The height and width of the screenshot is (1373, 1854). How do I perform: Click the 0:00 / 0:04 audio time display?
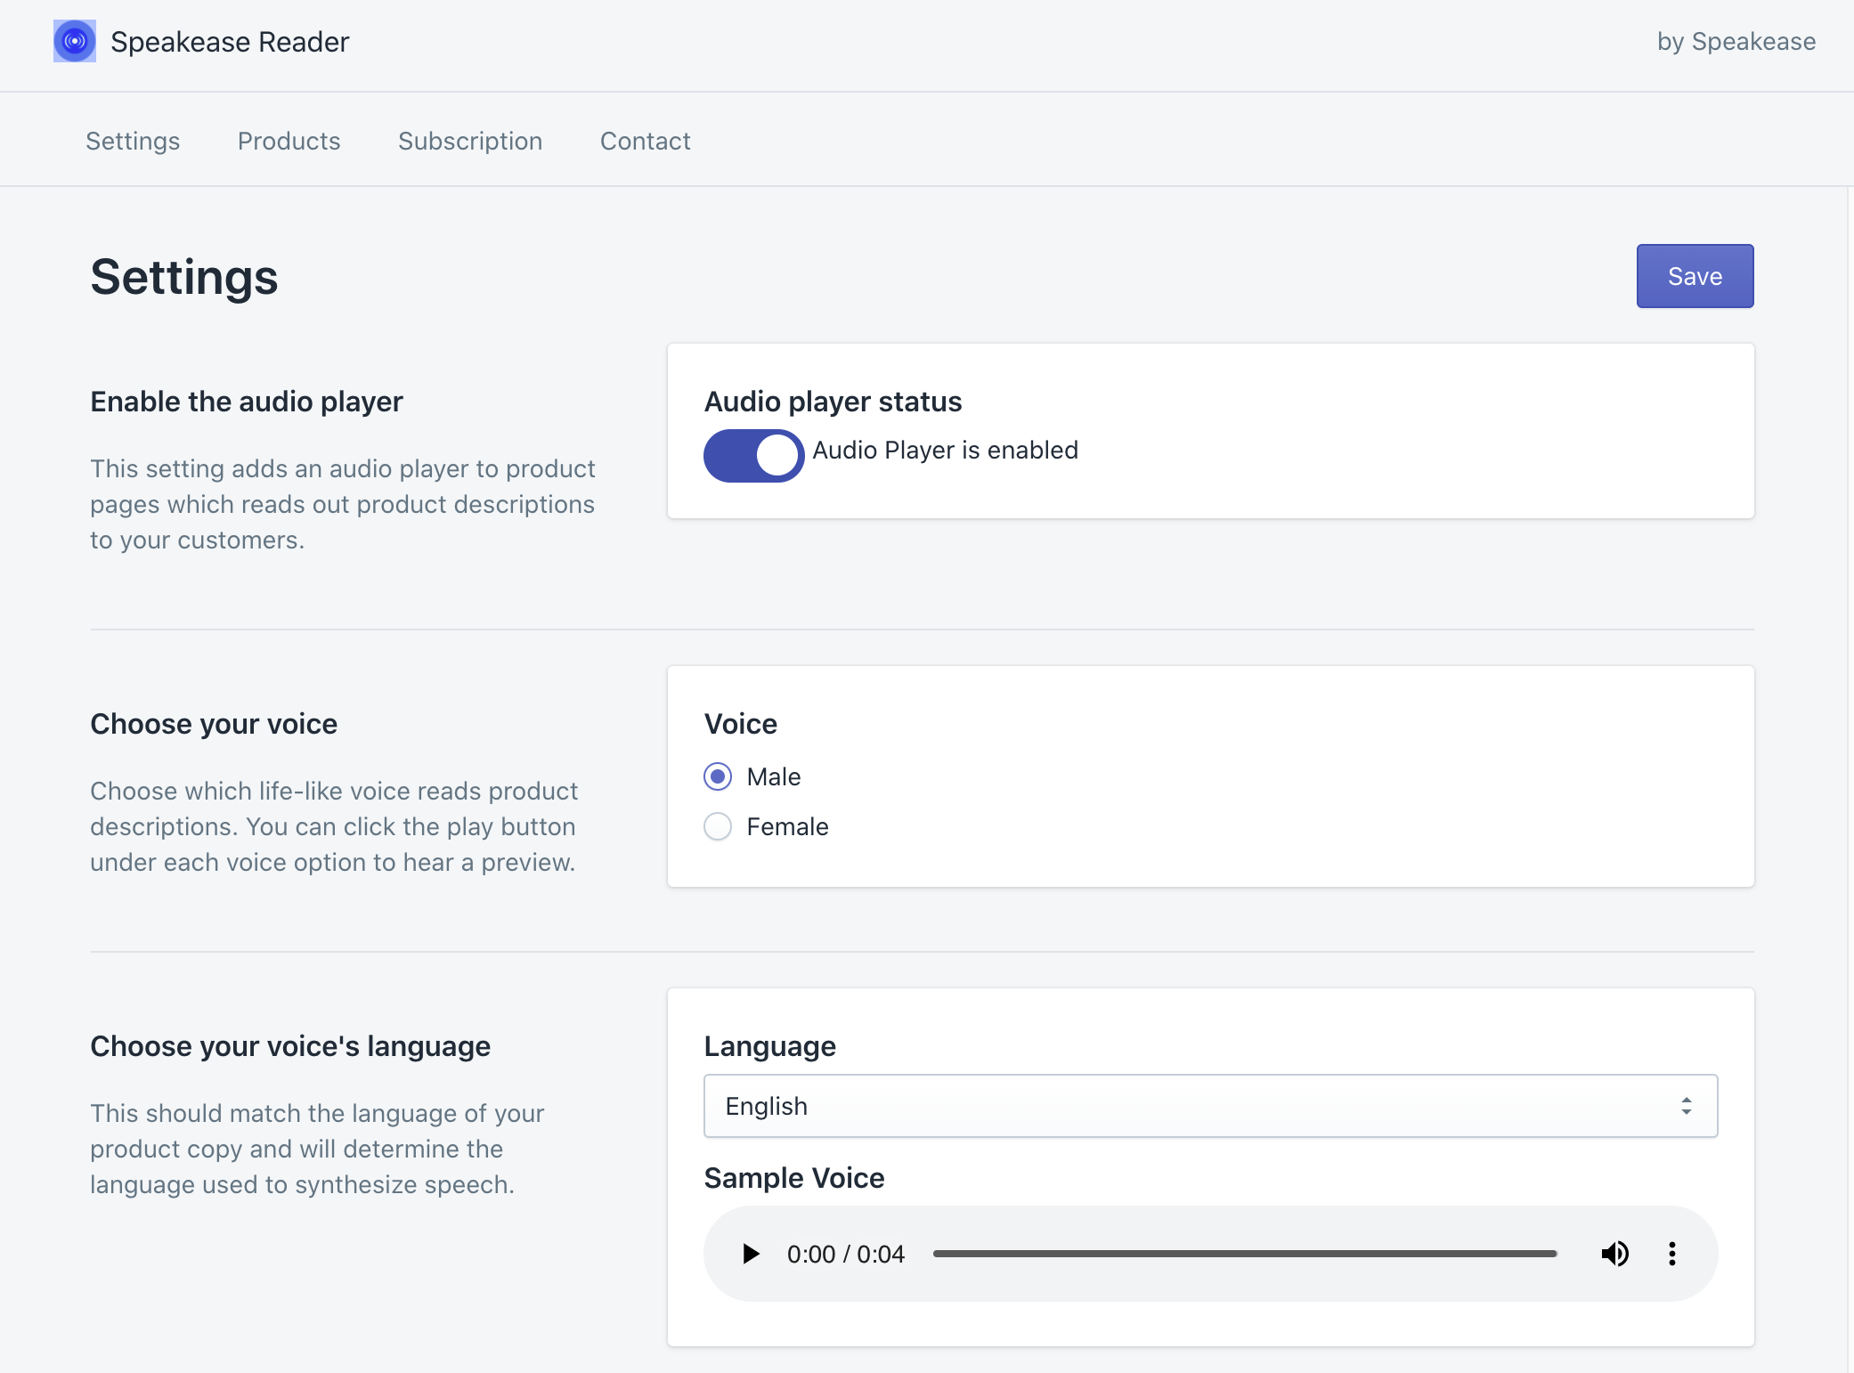click(x=845, y=1254)
